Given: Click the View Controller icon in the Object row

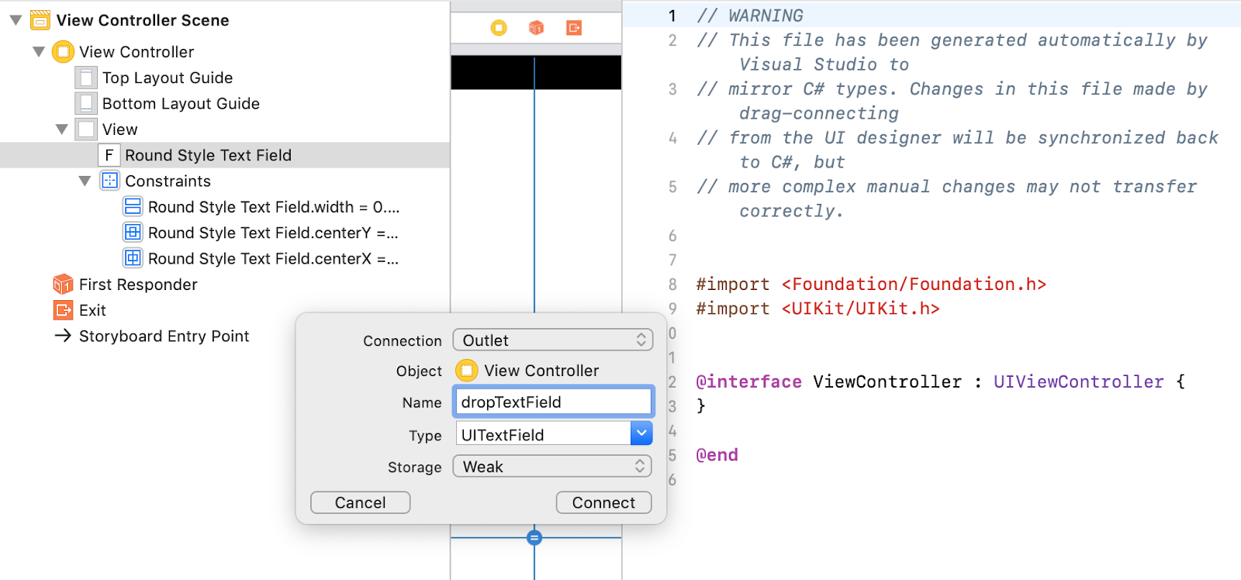Looking at the screenshot, I should click(466, 371).
